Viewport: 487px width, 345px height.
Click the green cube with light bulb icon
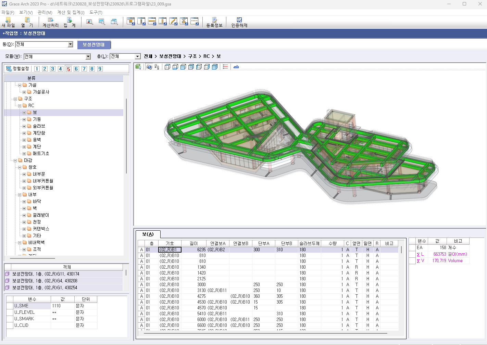138,67
